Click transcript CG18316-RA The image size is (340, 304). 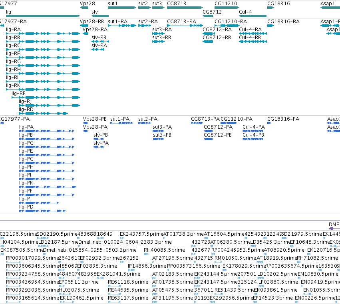point(270,26)
